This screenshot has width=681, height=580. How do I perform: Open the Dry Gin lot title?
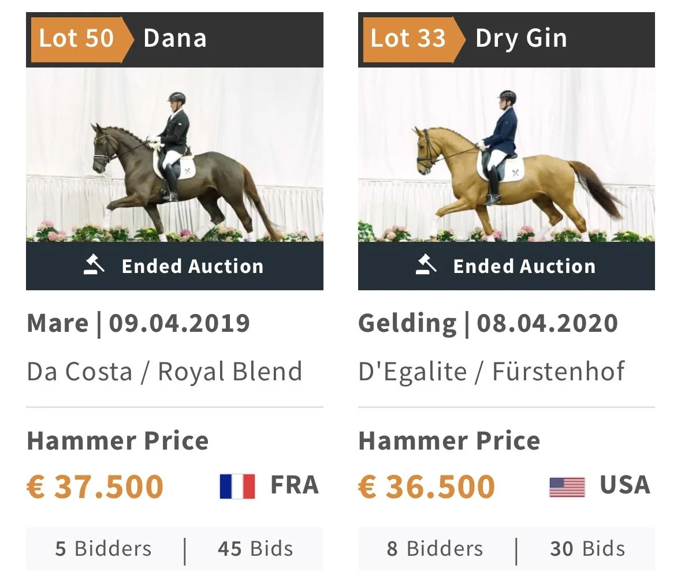521,39
